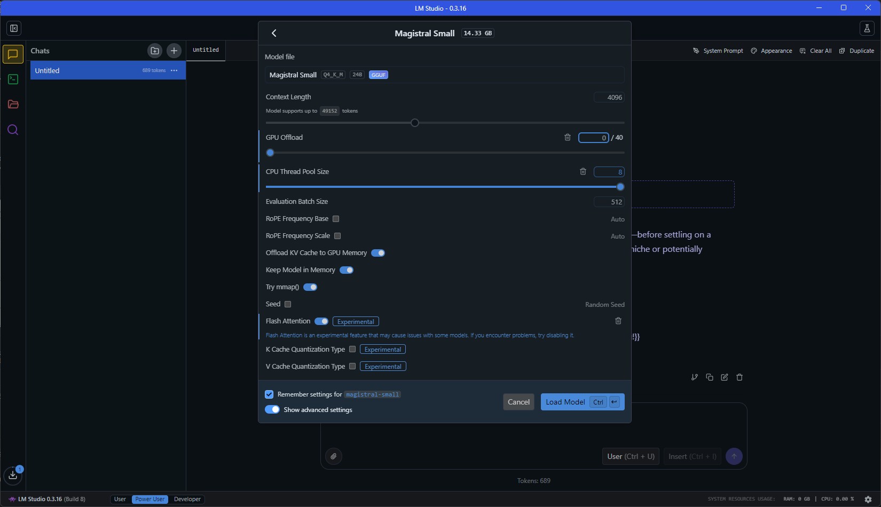Adjust the CPU Thread Pool Size slider
The height and width of the screenshot is (507, 881).
tap(620, 187)
